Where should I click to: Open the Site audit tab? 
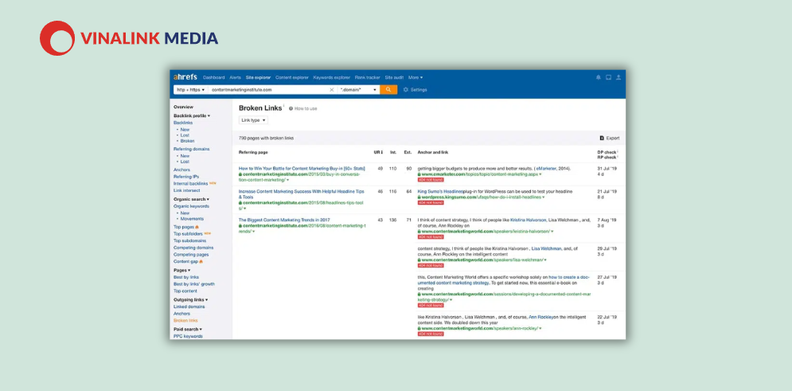394,77
